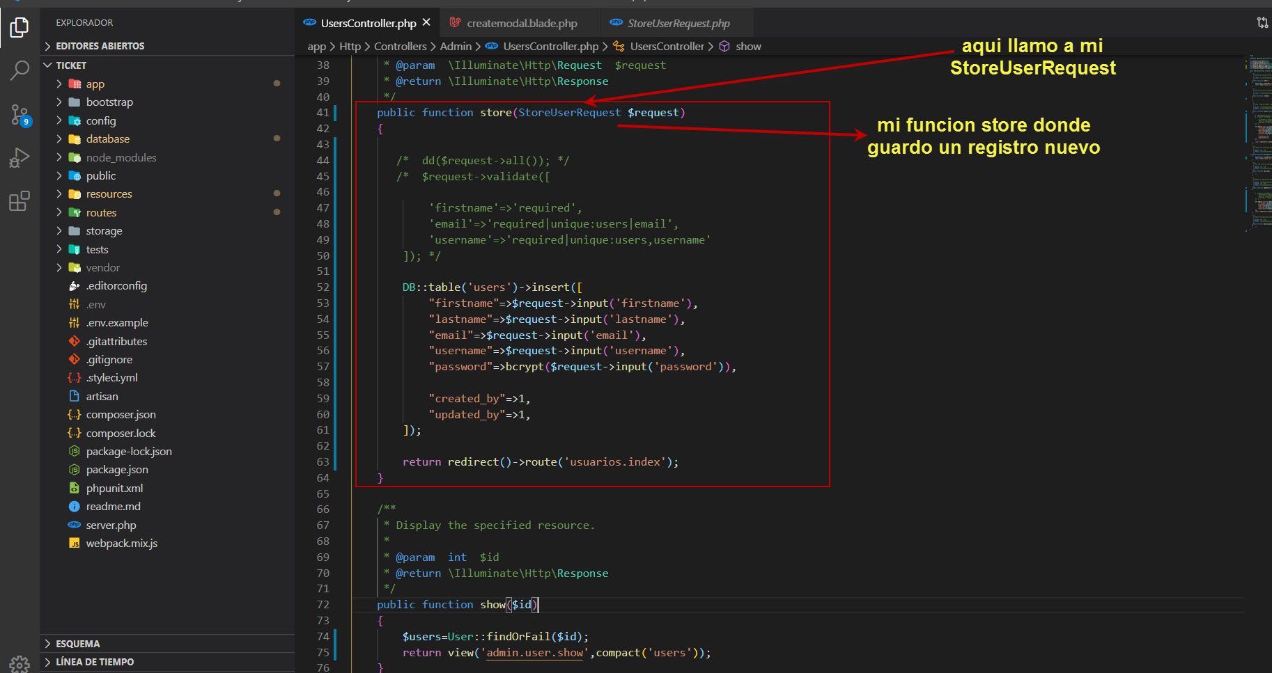Close the UsersController.php tab
The width and height of the screenshot is (1272, 673).
coord(426,22)
